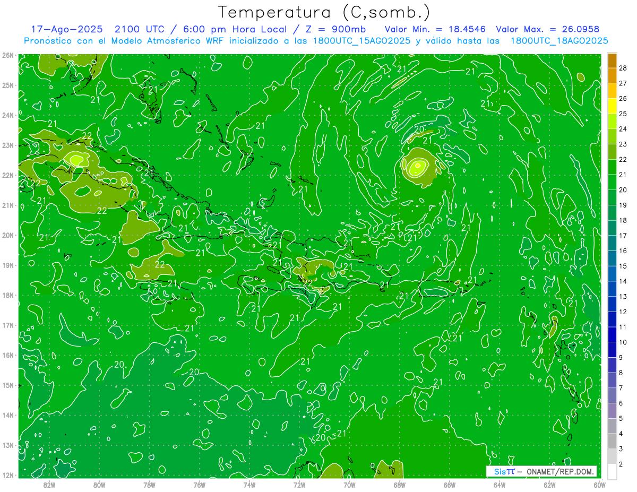Click the 15N latitude axis label
This screenshot has height=492, width=637.
[8, 385]
